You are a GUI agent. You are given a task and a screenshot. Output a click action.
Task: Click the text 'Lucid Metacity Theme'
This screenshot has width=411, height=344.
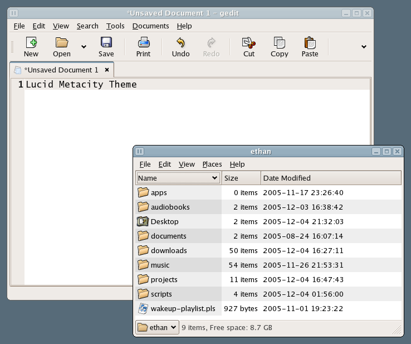pos(81,84)
